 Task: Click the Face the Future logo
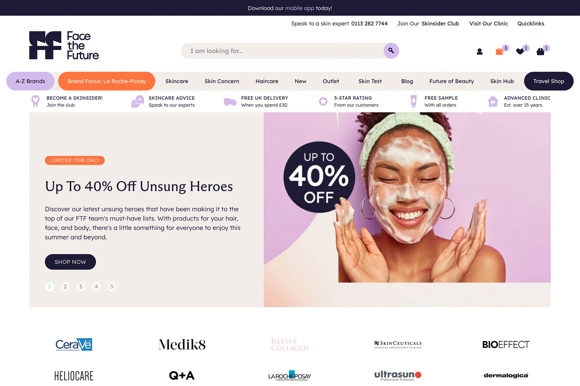point(64,45)
